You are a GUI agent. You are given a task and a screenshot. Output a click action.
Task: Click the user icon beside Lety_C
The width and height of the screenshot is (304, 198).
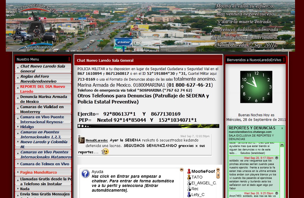(189, 195)
